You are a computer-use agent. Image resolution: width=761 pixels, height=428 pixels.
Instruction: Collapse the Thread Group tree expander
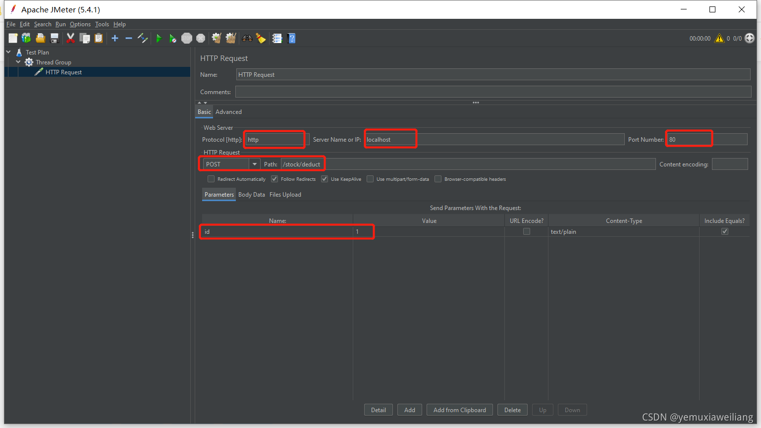click(18, 62)
